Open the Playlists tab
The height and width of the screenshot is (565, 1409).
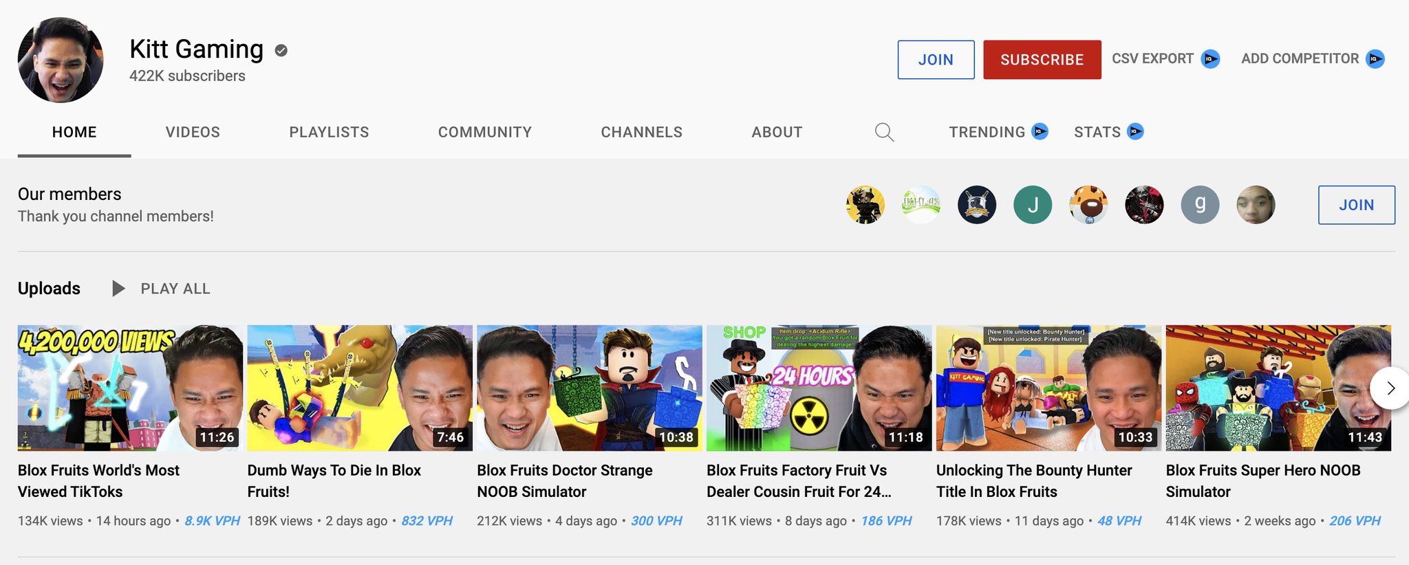(x=329, y=132)
